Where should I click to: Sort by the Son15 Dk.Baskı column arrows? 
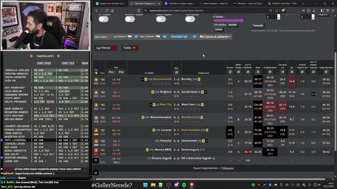click(248, 72)
